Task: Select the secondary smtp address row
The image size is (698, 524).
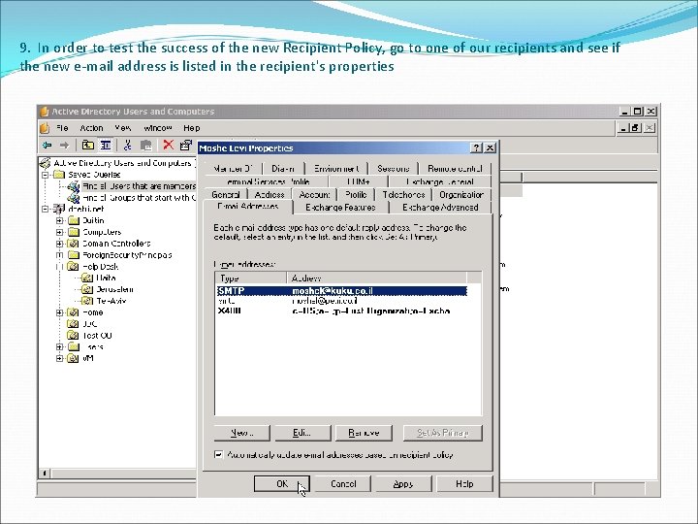Action: pyautogui.click(x=341, y=301)
